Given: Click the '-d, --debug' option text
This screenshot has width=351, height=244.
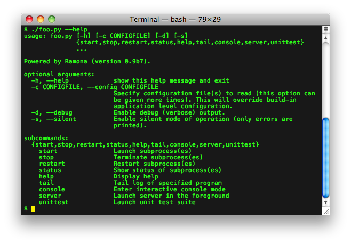Looking at the screenshot, I should [52, 113].
